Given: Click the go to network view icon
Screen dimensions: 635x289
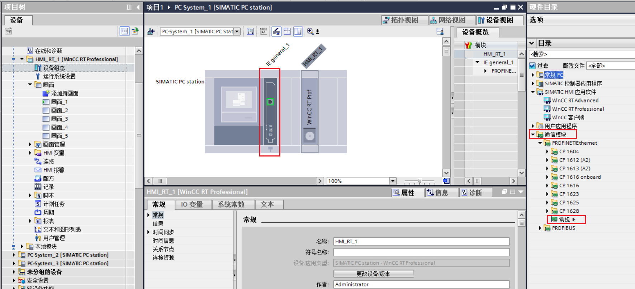Looking at the screenshot, I should click(151, 32).
